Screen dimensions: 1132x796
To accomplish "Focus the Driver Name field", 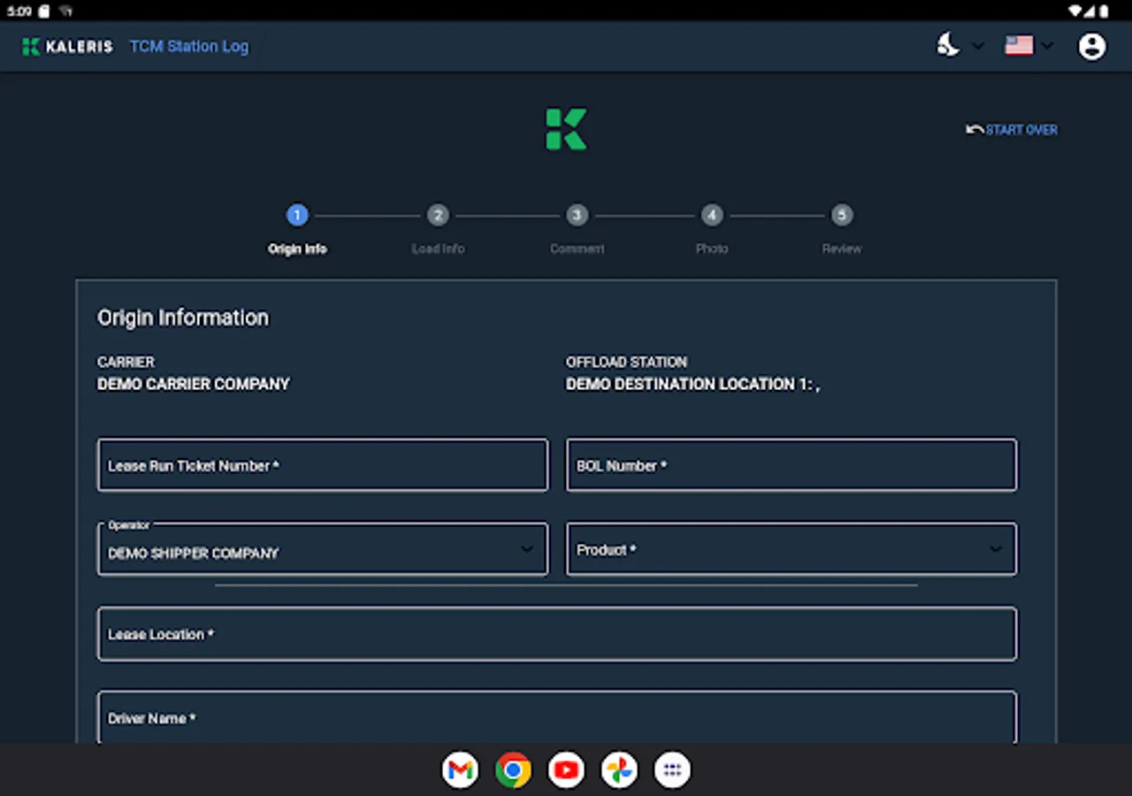I will coord(557,718).
